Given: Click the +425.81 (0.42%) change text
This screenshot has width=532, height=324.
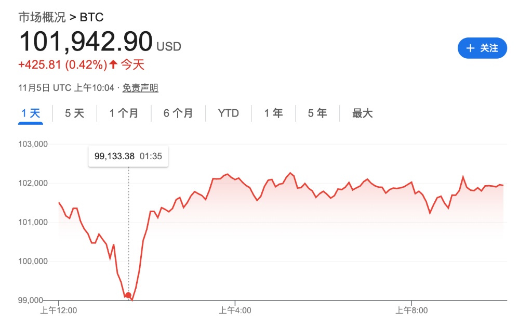Looking at the screenshot, I should point(62,65).
